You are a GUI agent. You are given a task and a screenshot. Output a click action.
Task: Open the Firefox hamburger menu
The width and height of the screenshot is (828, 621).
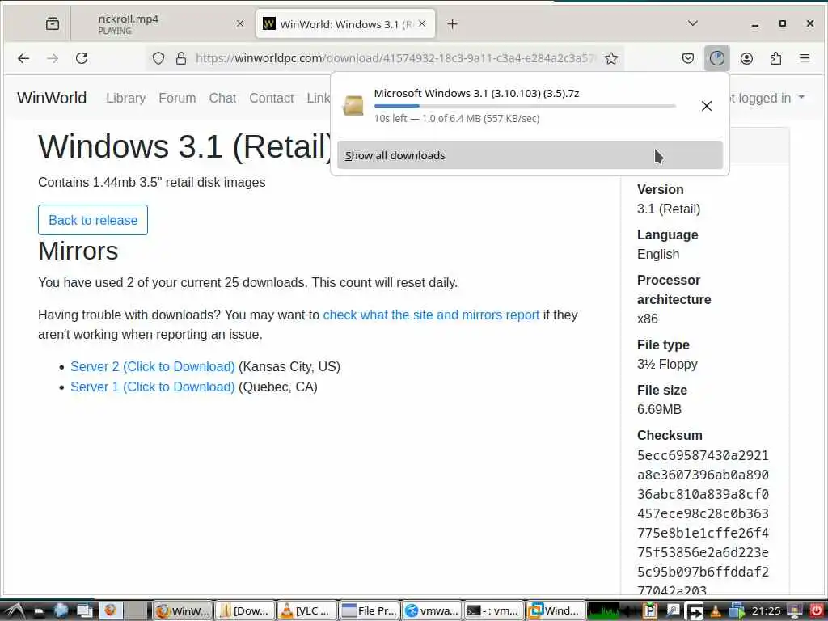[x=805, y=58]
